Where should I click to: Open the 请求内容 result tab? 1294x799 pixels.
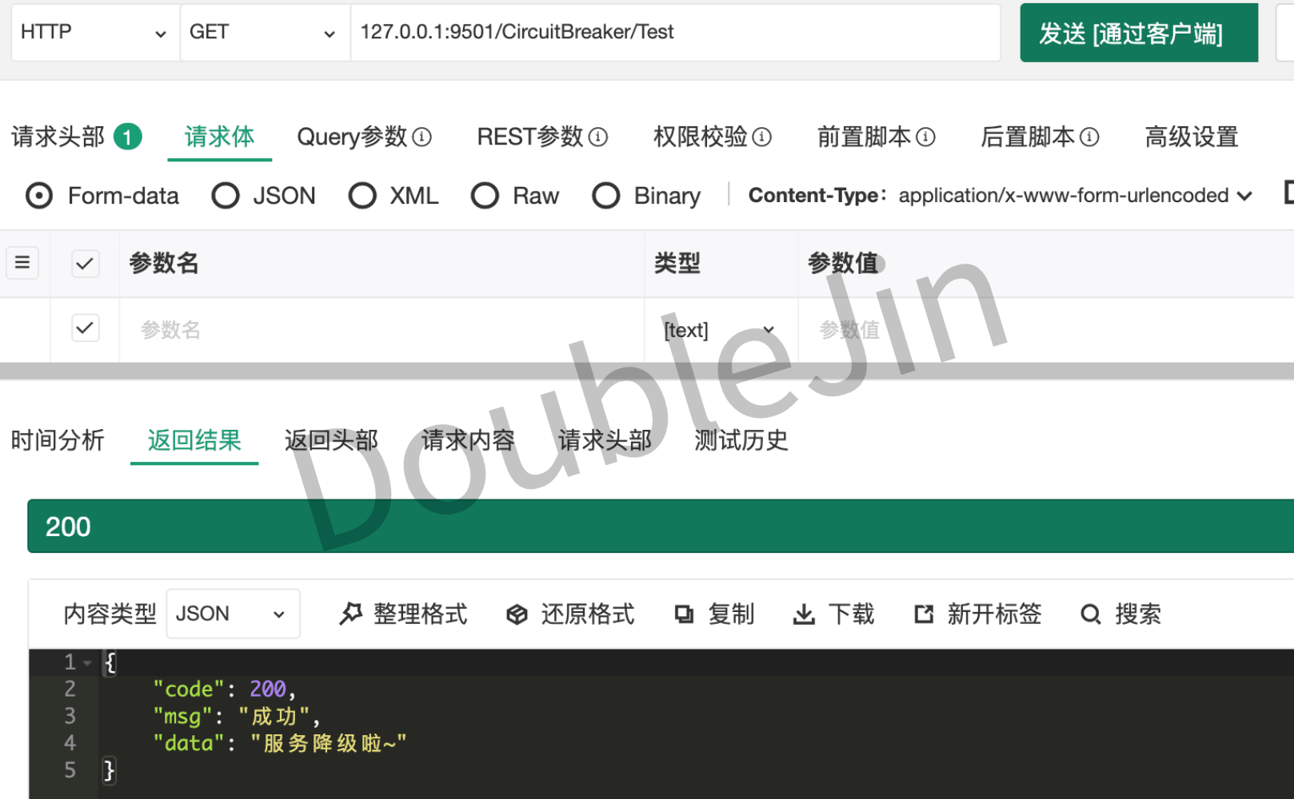coord(468,440)
